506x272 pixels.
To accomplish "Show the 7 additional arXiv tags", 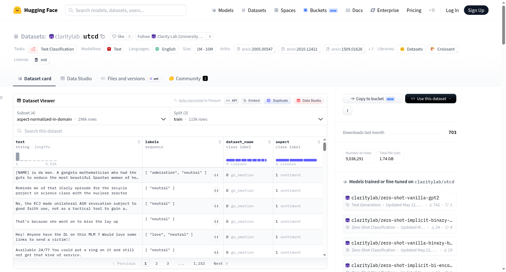I will [x=371, y=49].
